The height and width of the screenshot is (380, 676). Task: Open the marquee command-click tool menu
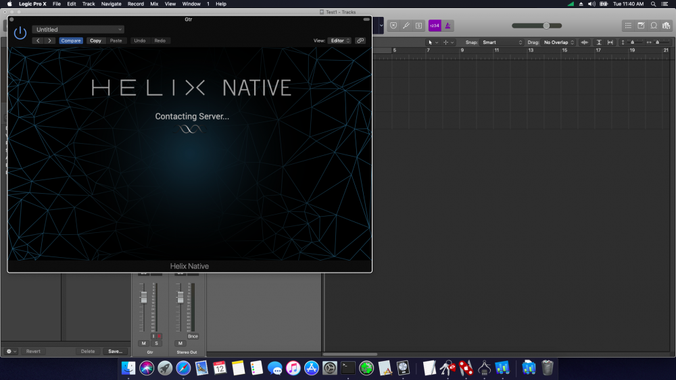[x=448, y=42]
